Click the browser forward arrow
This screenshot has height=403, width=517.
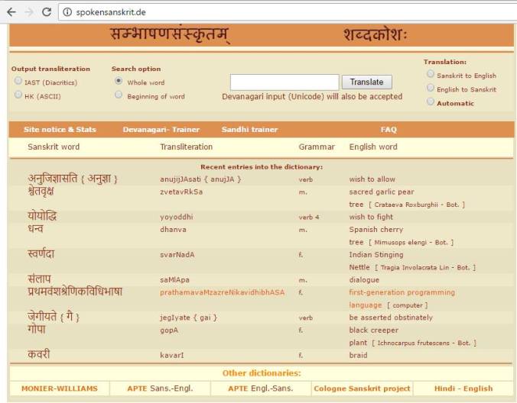click(28, 11)
